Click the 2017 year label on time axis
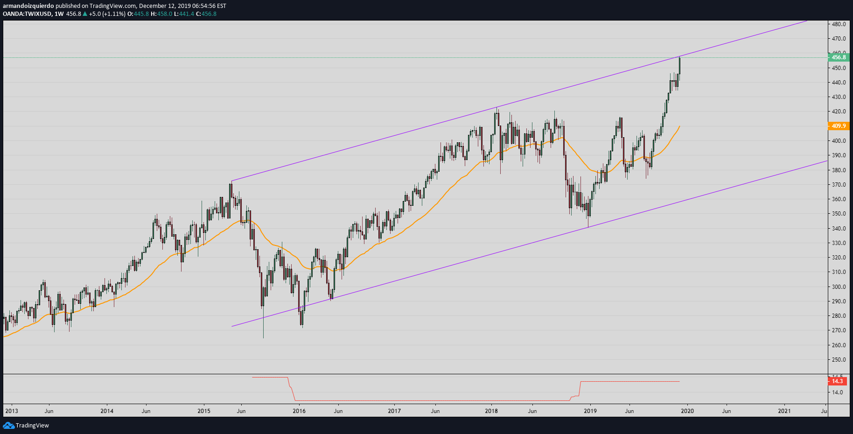Viewport: 853px width, 434px height. [394, 411]
